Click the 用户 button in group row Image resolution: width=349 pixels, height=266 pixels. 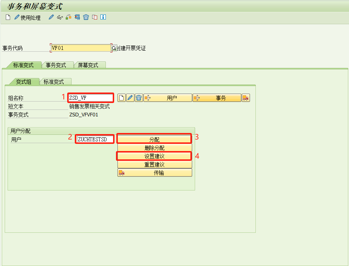168,98
